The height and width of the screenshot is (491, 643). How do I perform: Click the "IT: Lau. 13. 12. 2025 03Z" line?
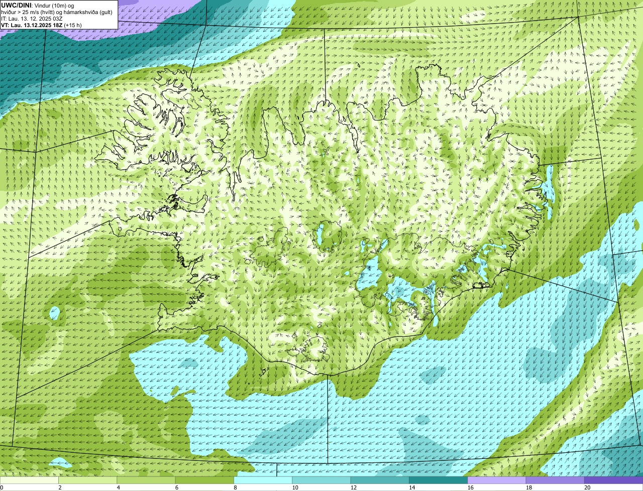[x=32, y=19]
